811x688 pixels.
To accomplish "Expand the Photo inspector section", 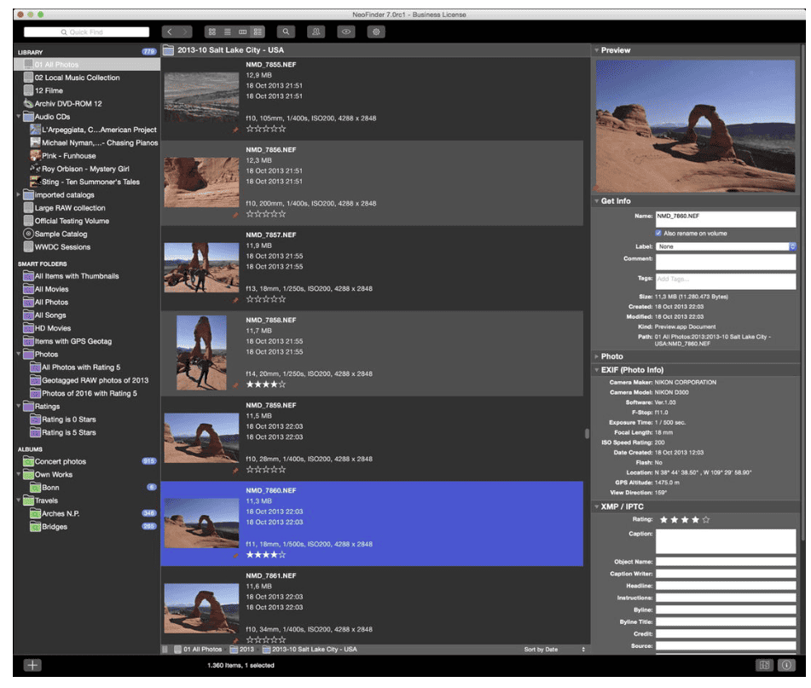I will 596,356.
